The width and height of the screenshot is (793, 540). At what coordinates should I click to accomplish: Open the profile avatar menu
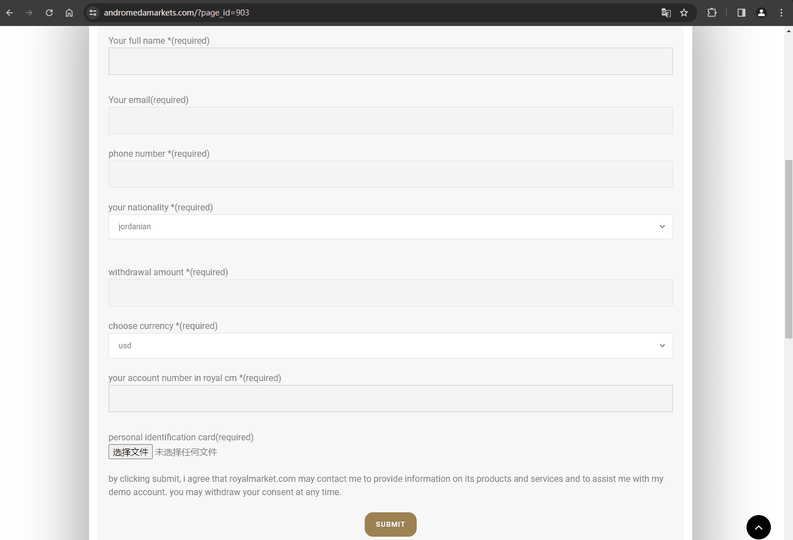click(761, 13)
